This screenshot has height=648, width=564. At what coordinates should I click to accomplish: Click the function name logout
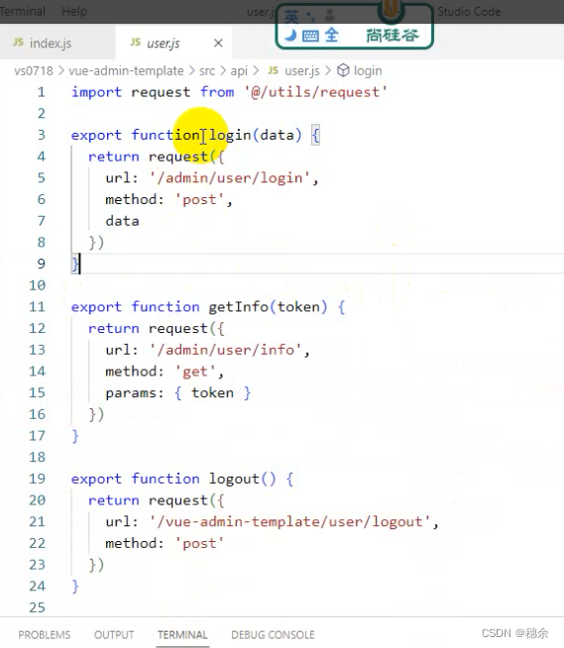click(x=234, y=479)
